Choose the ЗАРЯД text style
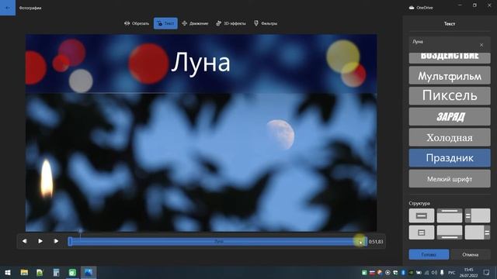Viewport: 497px width, 279px height. (x=450, y=117)
